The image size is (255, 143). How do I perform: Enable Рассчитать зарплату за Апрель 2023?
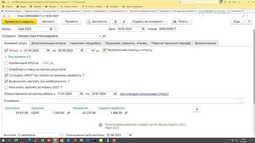pos(6,87)
